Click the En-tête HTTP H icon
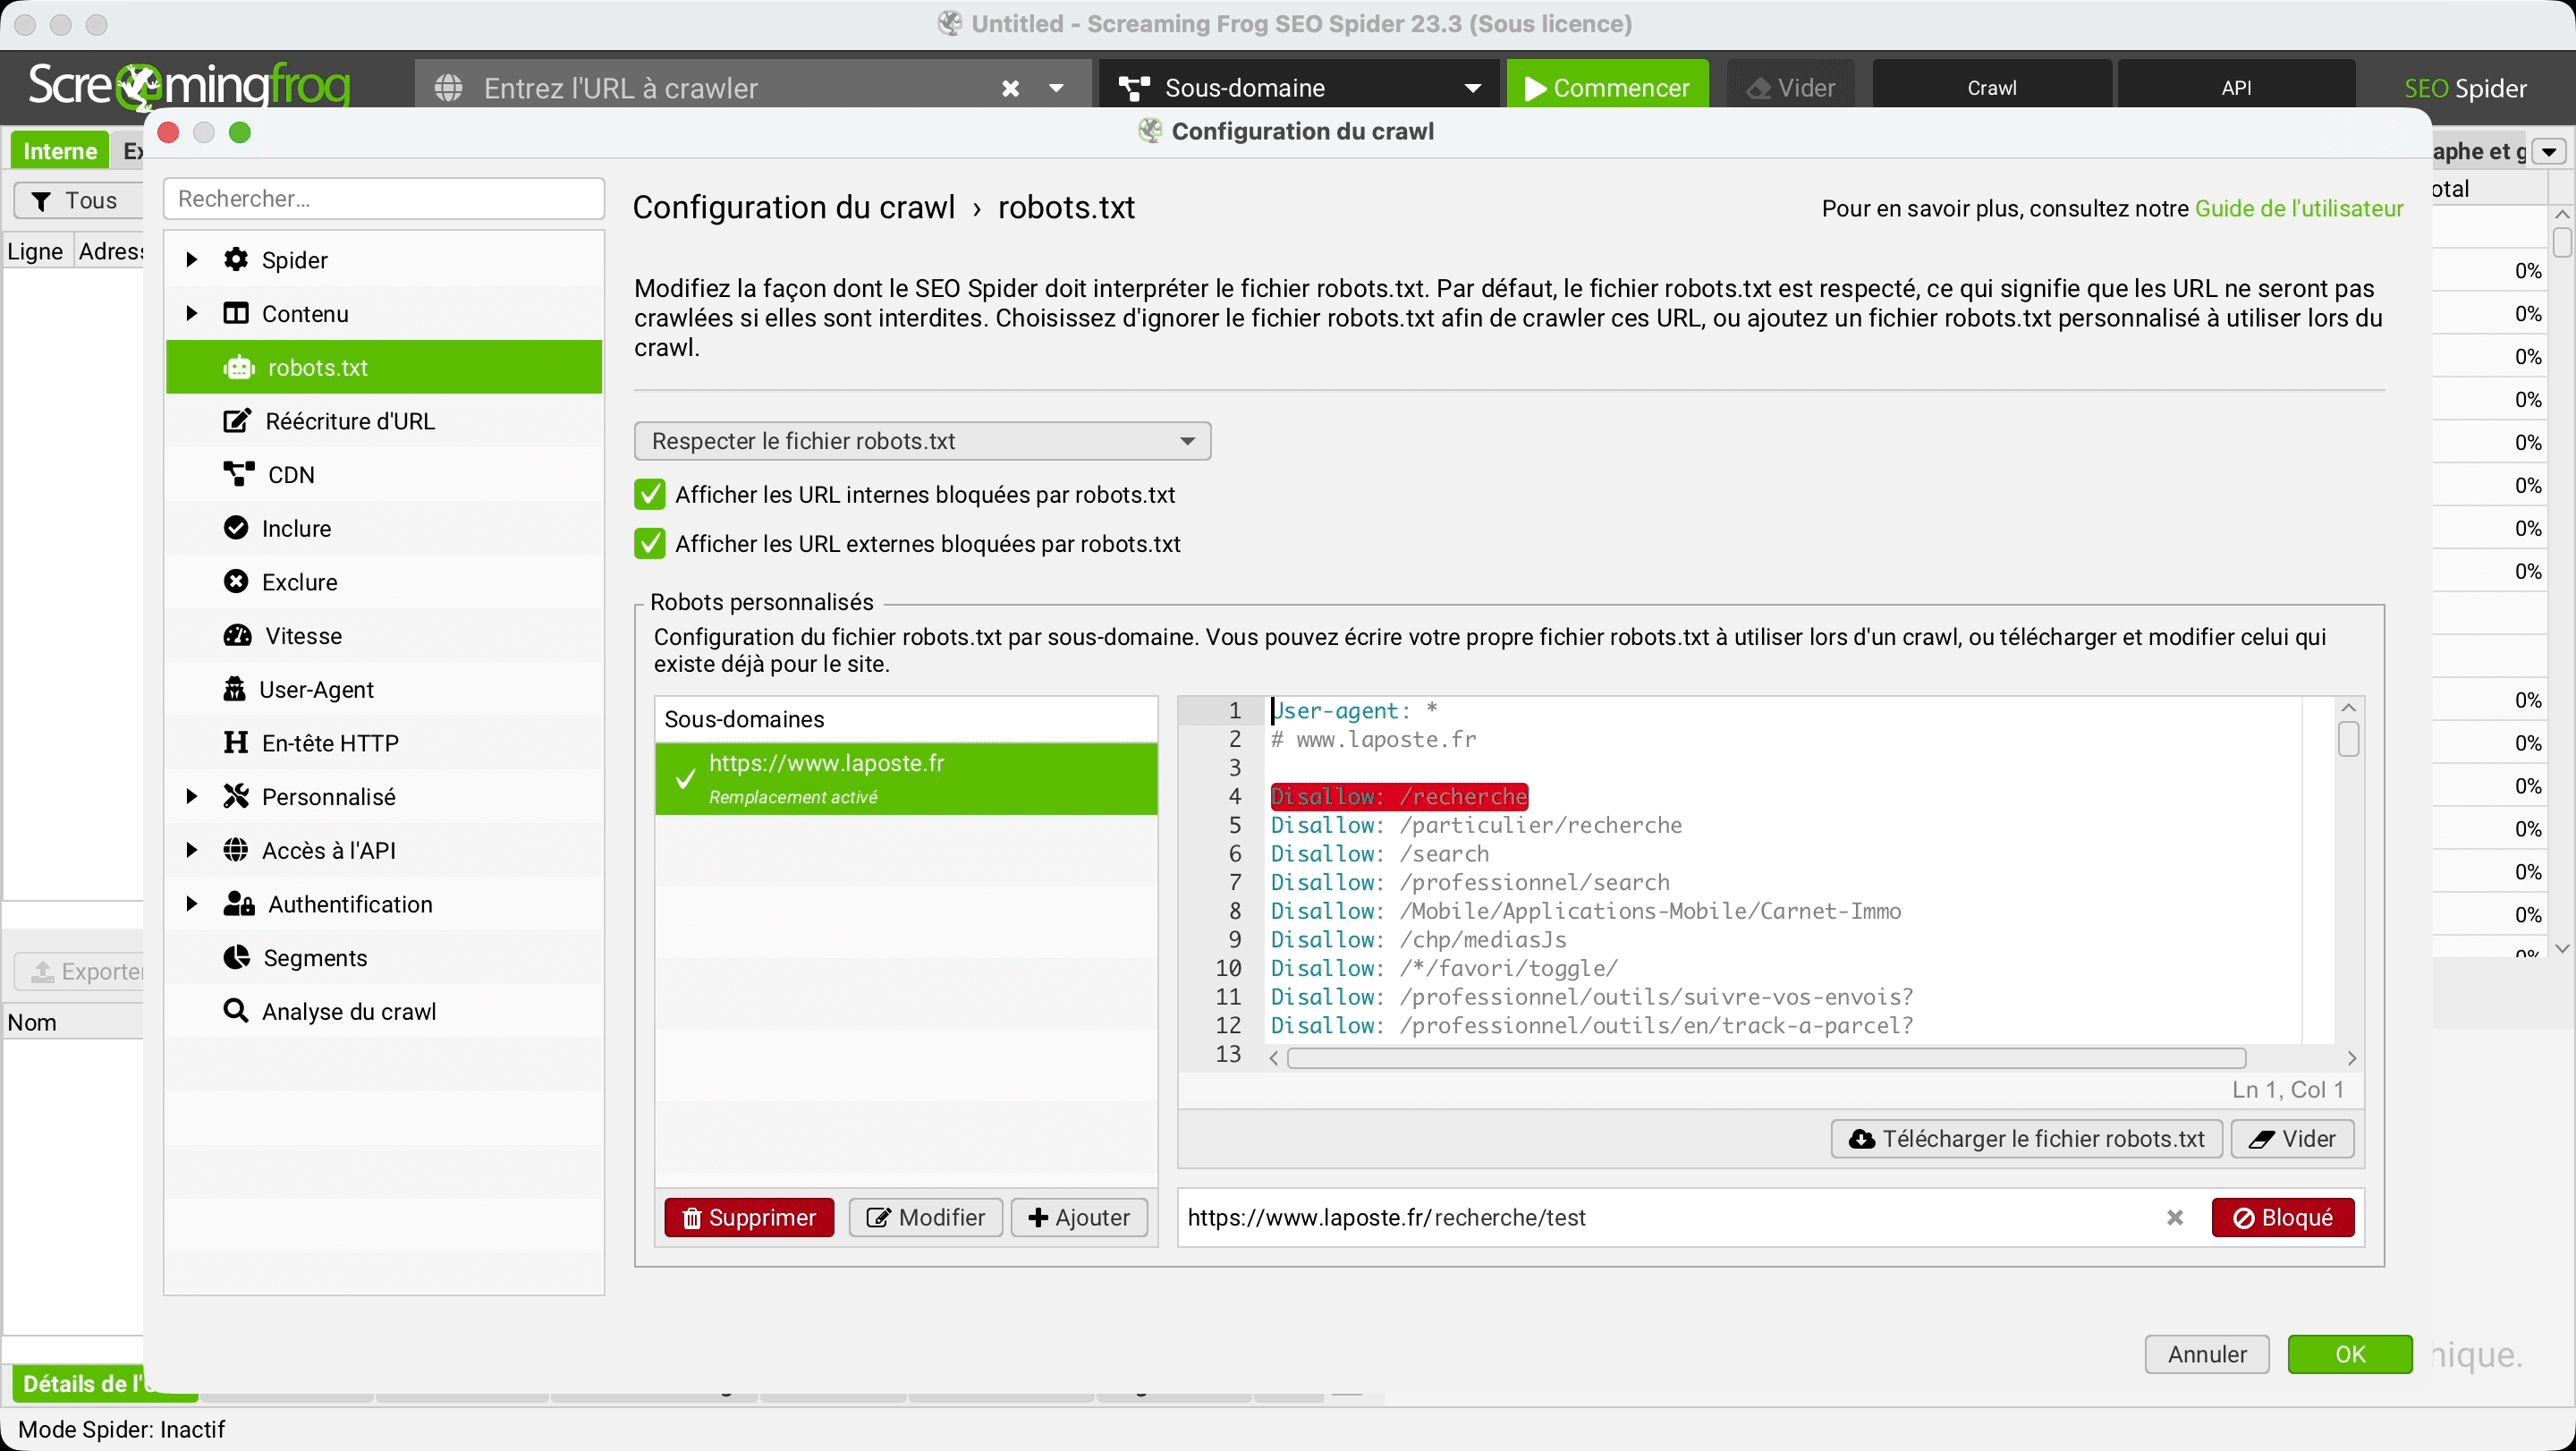The width and height of the screenshot is (2576, 1451). click(236, 743)
